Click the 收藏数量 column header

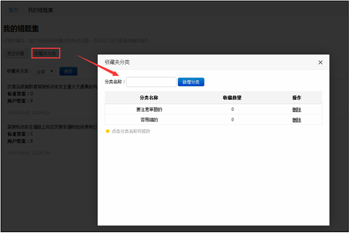pyautogui.click(x=232, y=98)
